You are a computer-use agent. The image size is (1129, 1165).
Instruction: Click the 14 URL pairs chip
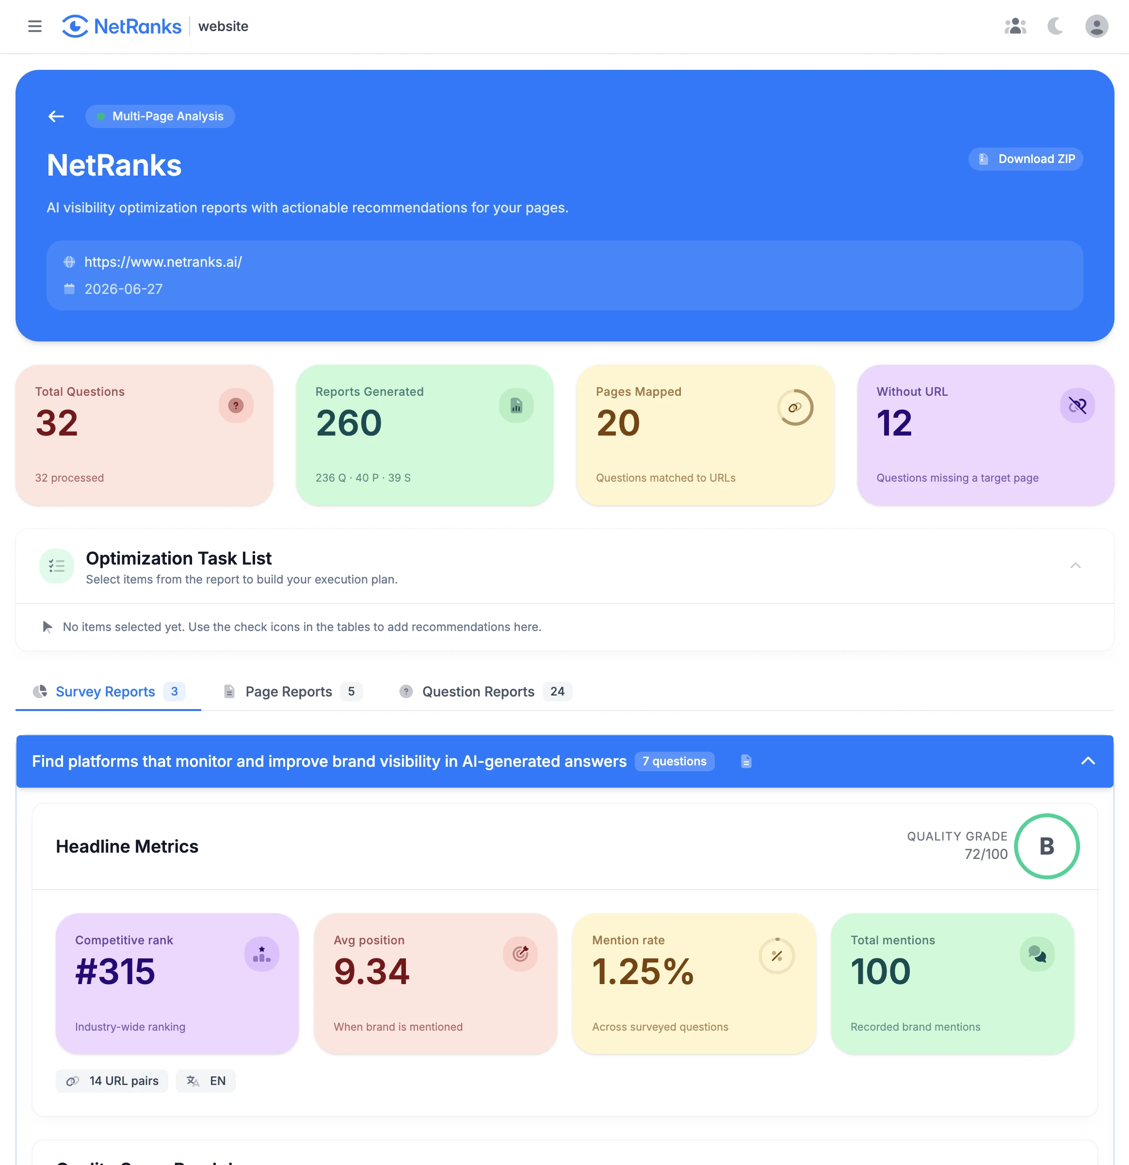pyautogui.click(x=112, y=1081)
